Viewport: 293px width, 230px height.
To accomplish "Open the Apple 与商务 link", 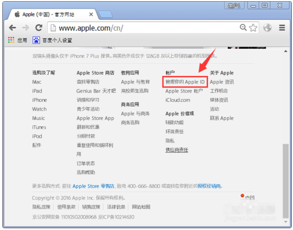I will point(135,114).
